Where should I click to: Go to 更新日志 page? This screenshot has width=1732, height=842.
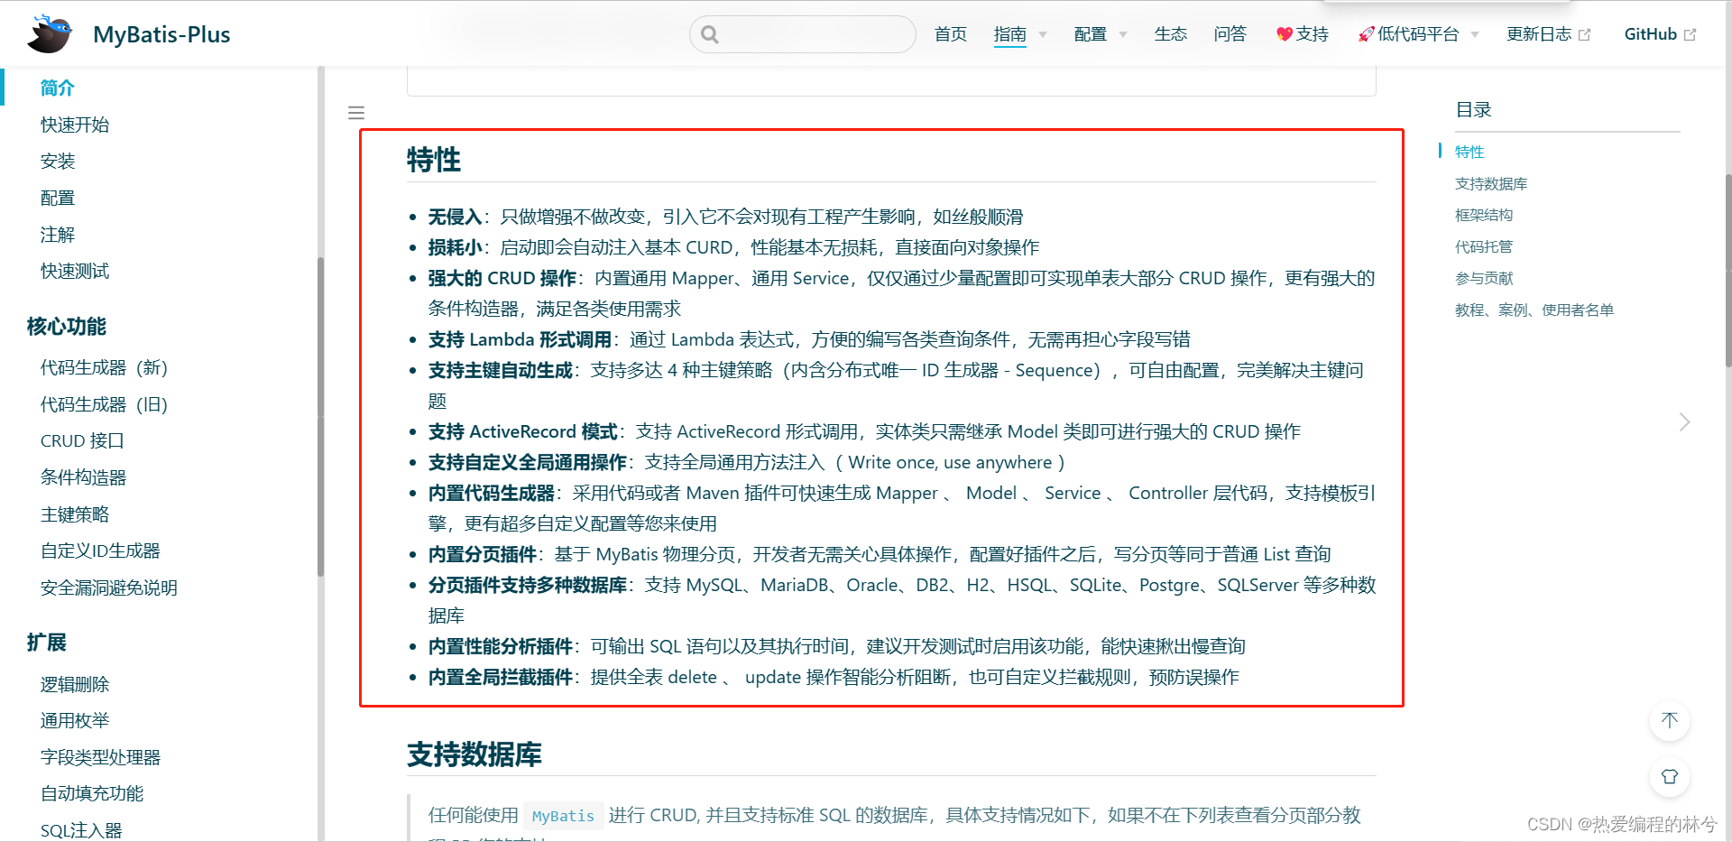[1540, 33]
